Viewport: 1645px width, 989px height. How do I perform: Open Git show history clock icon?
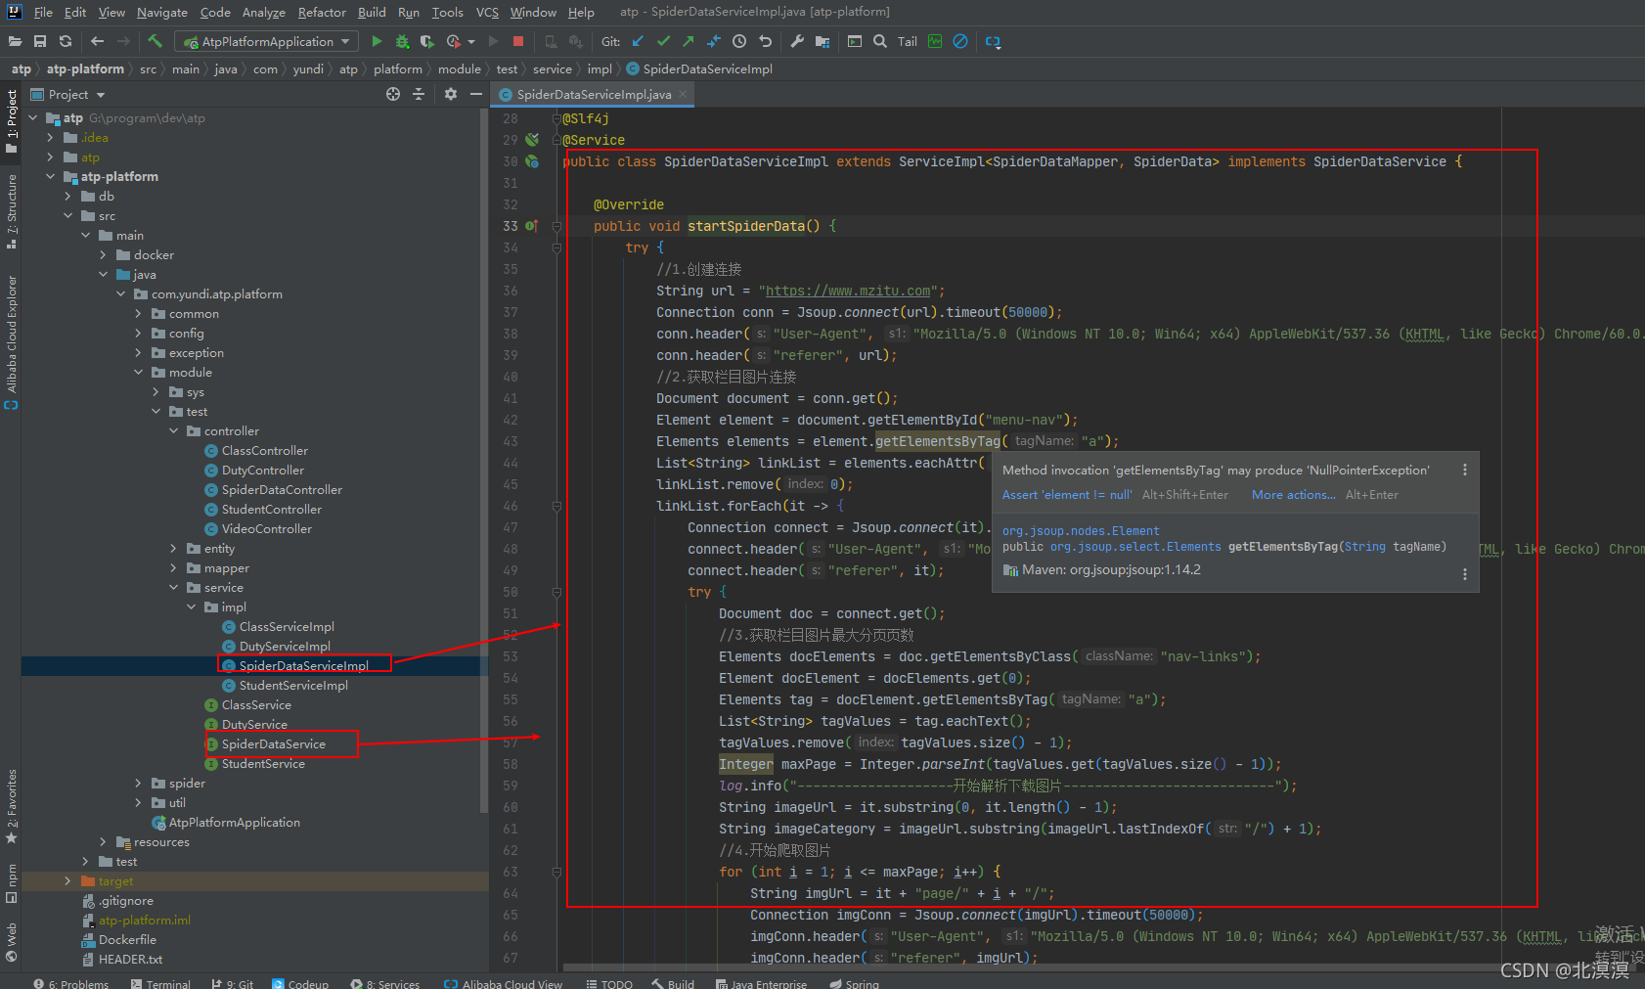pos(739,41)
